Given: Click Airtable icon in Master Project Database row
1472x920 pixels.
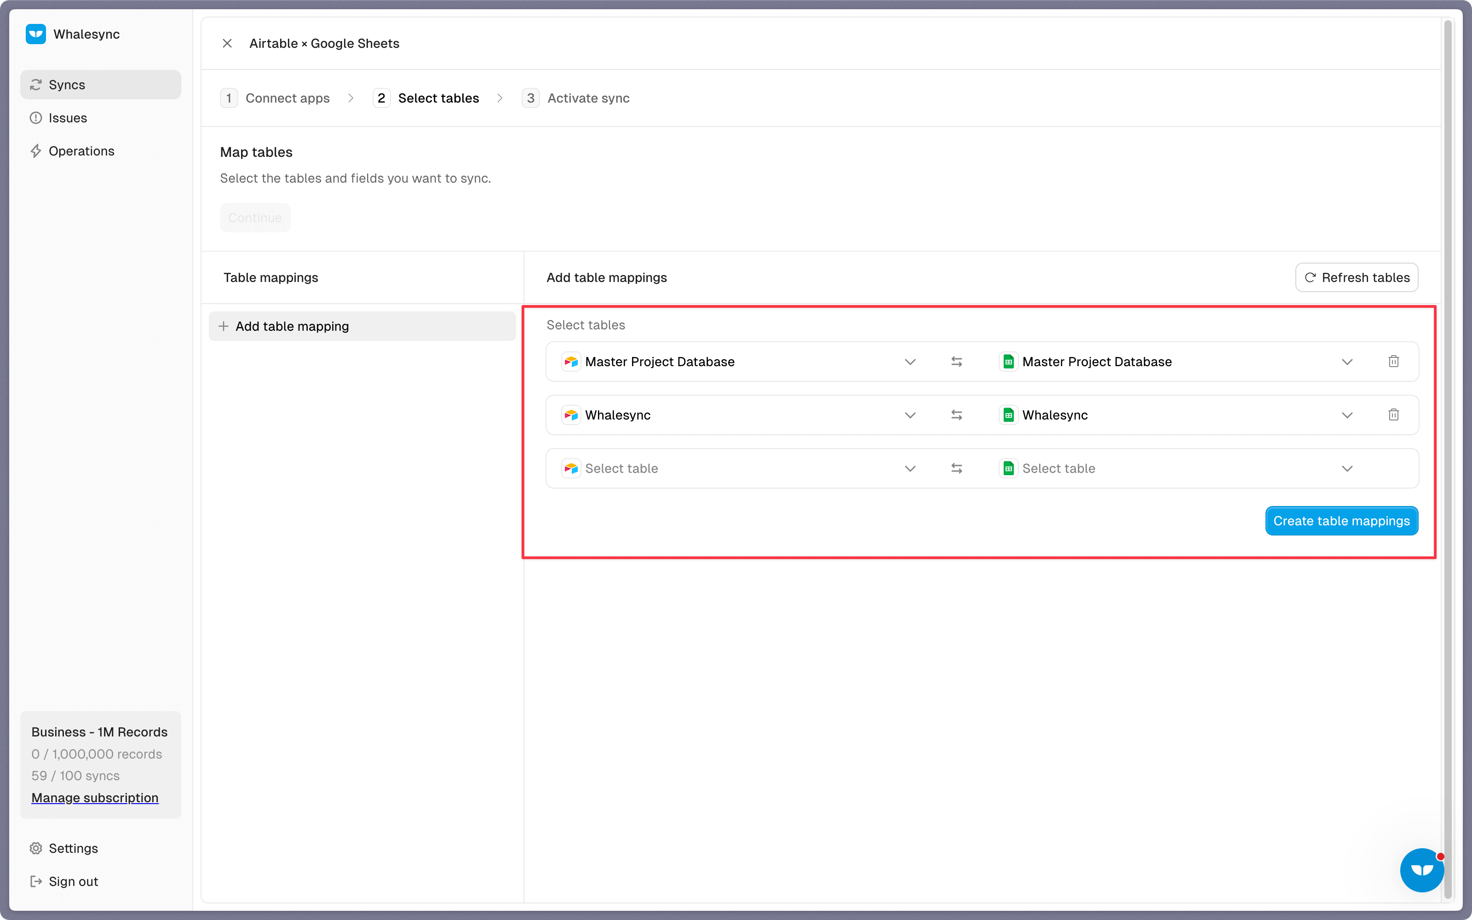Looking at the screenshot, I should click(571, 362).
